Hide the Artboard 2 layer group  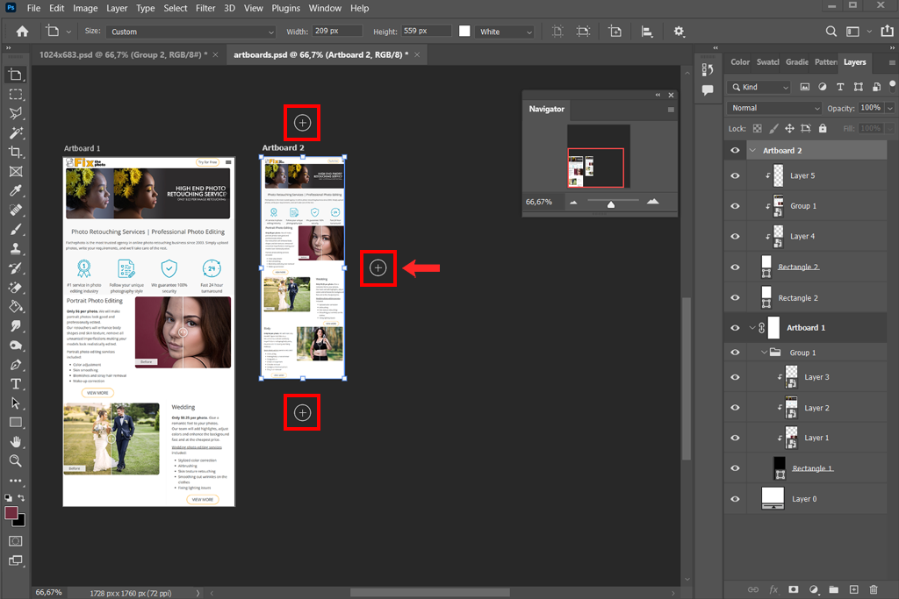[735, 151]
